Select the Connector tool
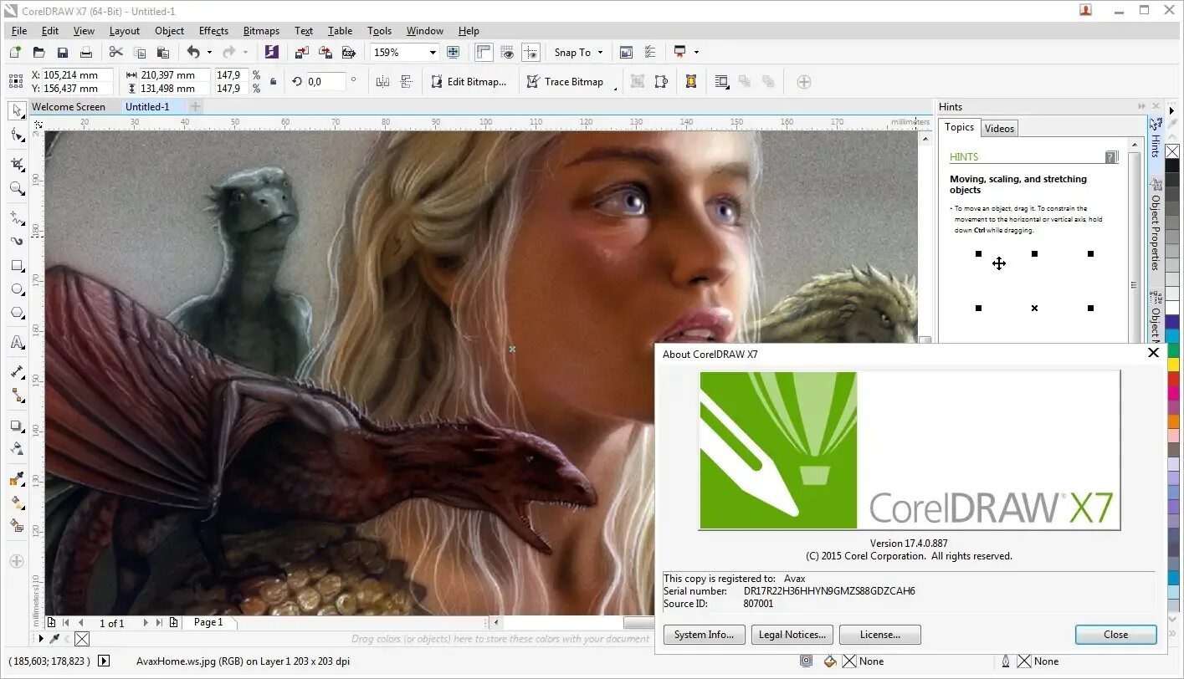Screen dimensions: 1184x679 tap(17, 396)
